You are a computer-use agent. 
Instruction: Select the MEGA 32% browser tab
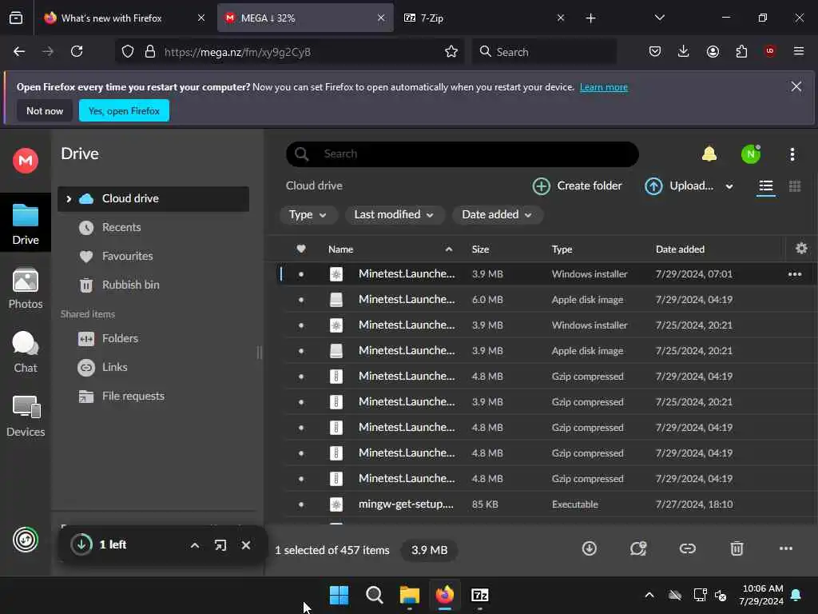point(305,18)
